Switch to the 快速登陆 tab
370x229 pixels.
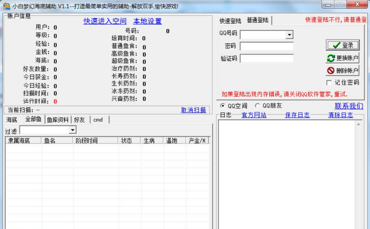pyautogui.click(x=230, y=21)
